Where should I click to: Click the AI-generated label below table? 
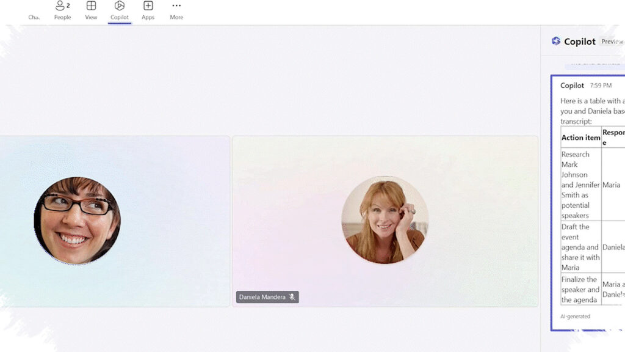(x=575, y=317)
